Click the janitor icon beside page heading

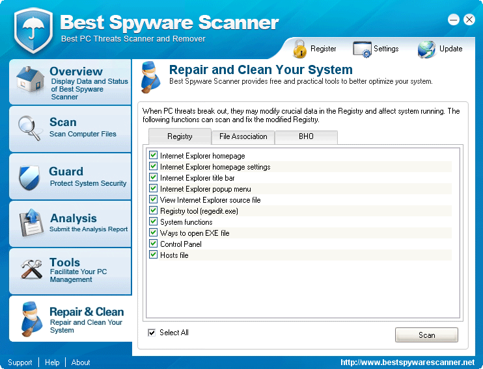point(151,77)
